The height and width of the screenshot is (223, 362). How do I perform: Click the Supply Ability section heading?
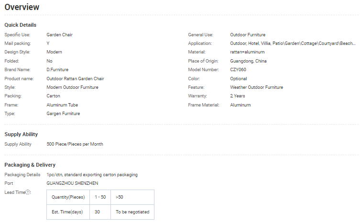coord(21,134)
